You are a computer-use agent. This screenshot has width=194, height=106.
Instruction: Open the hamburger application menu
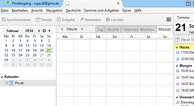pos(169,19)
